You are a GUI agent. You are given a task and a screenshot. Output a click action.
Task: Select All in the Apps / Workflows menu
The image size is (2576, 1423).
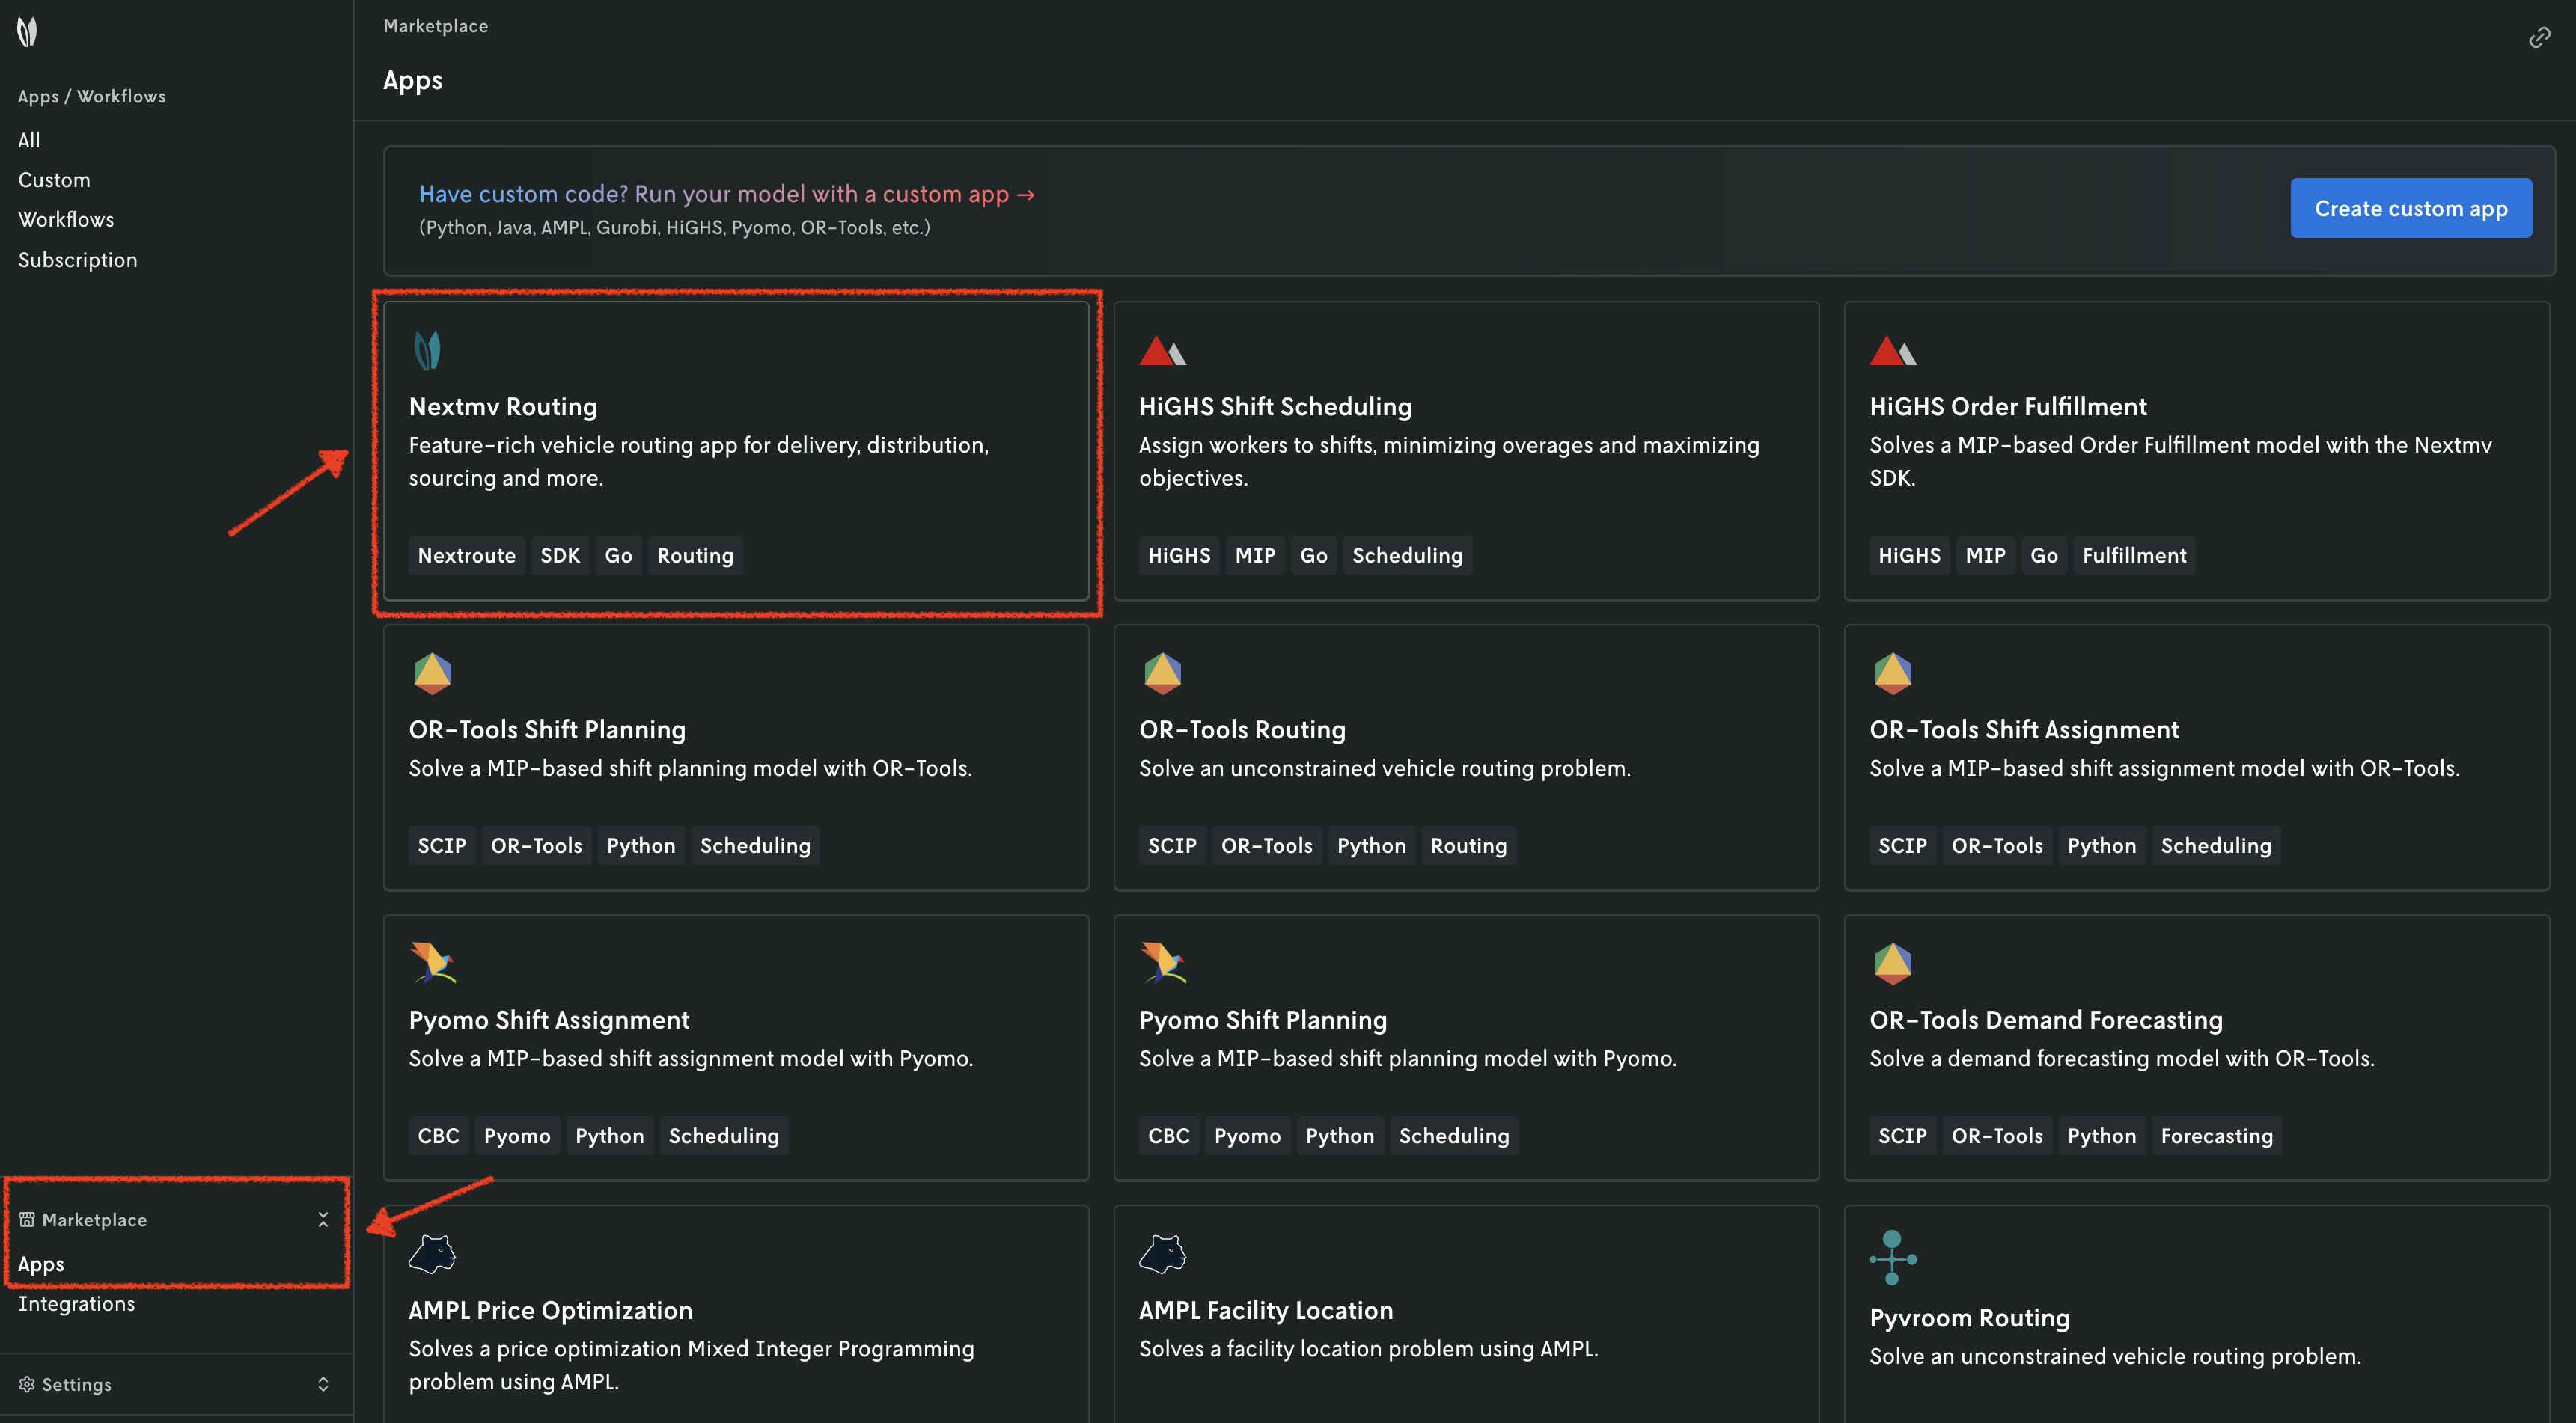tap(29, 140)
